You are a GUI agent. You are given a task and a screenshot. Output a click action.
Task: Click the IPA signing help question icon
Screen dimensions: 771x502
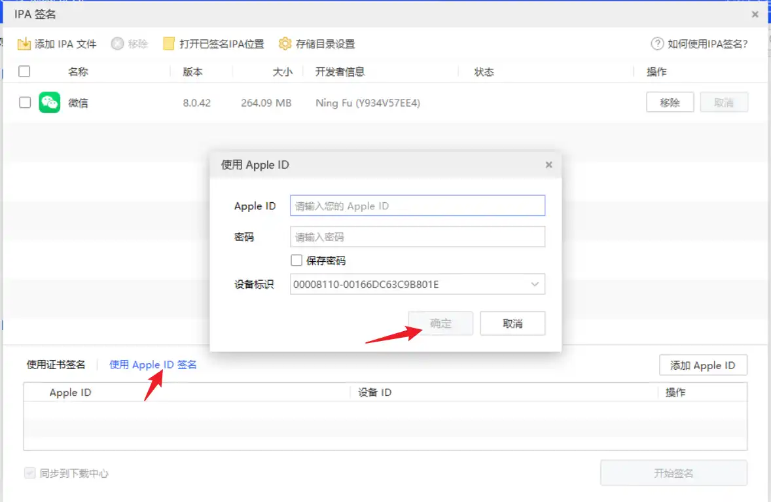point(657,44)
